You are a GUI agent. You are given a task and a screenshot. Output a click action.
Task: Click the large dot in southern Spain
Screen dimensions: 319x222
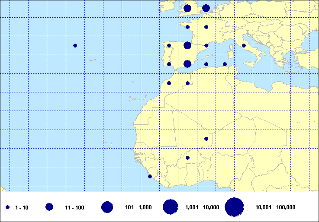tap(187, 64)
